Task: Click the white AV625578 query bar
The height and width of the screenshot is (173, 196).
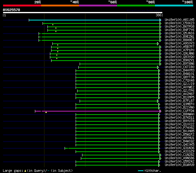Action: pyautogui.click(x=83, y=13)
